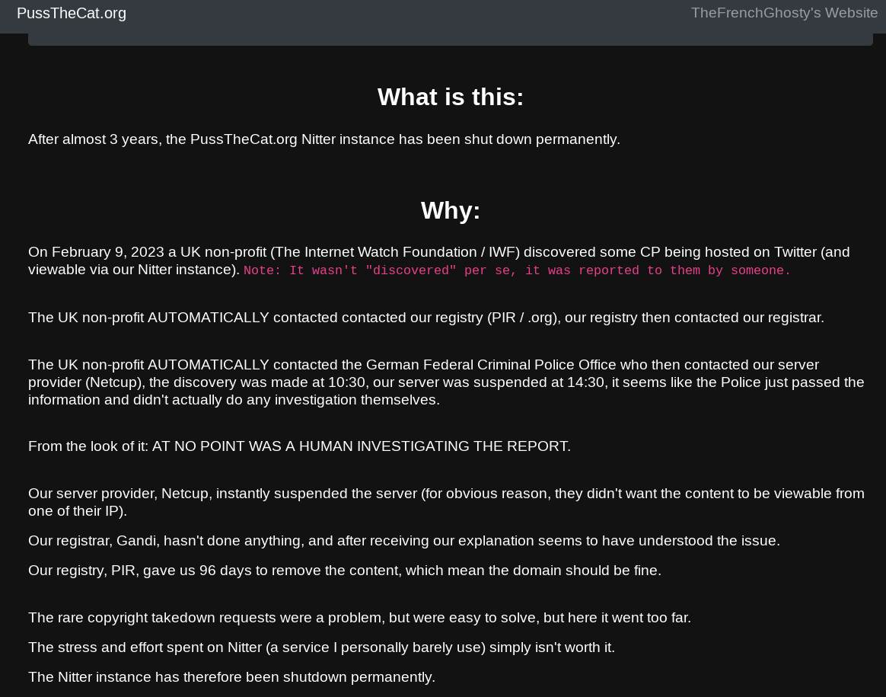Click the line about PIR giving 96 days
This screenshot has width=886, height=697.
pos(345,571)
